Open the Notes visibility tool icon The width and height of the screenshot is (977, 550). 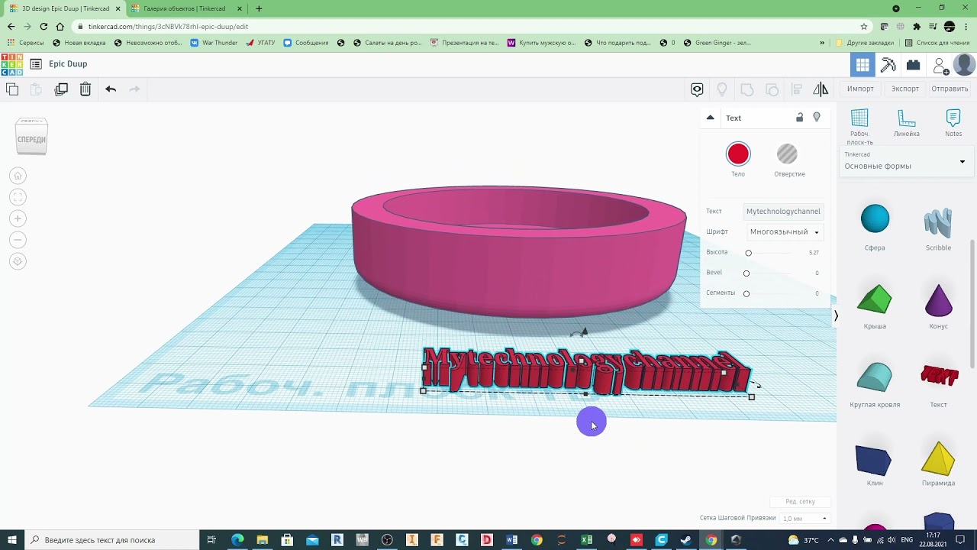pyautogui.click(x=697, y=89)
